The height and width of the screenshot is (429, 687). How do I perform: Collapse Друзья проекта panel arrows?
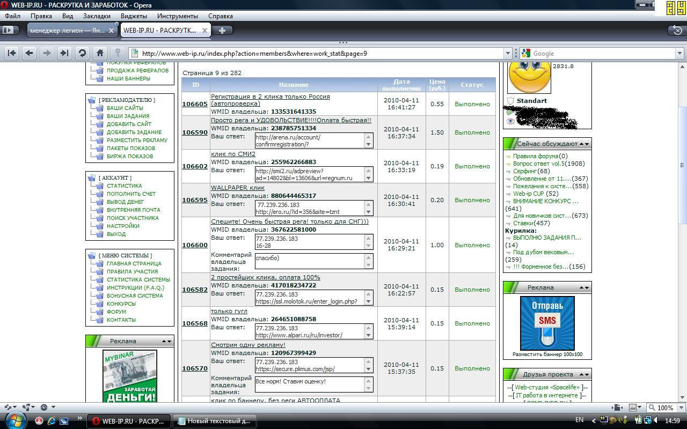(584, 374)
